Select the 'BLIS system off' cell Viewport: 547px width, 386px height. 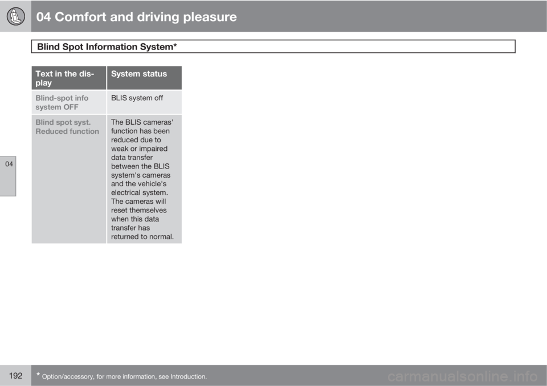[x=144, y=102]
